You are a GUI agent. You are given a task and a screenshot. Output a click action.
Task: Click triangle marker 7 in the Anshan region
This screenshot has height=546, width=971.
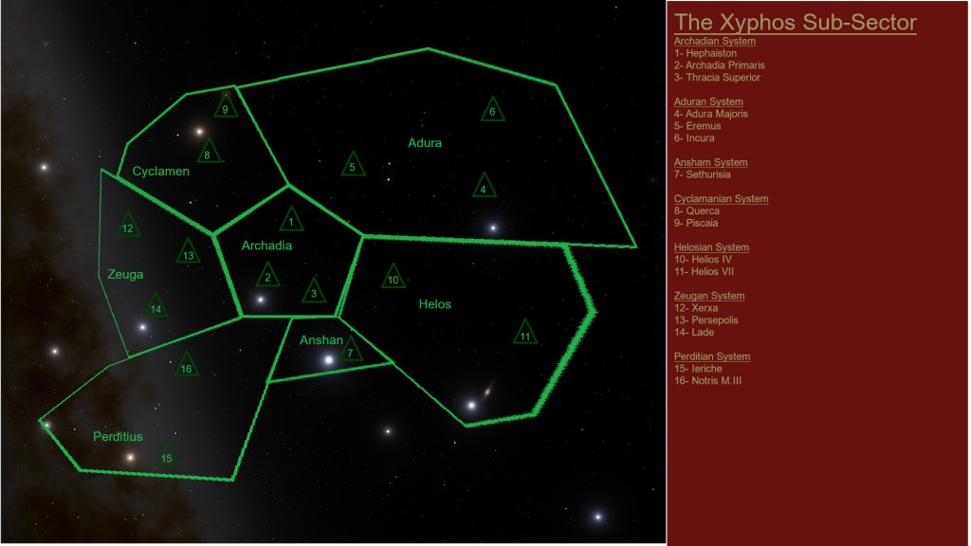coord(350,351)
